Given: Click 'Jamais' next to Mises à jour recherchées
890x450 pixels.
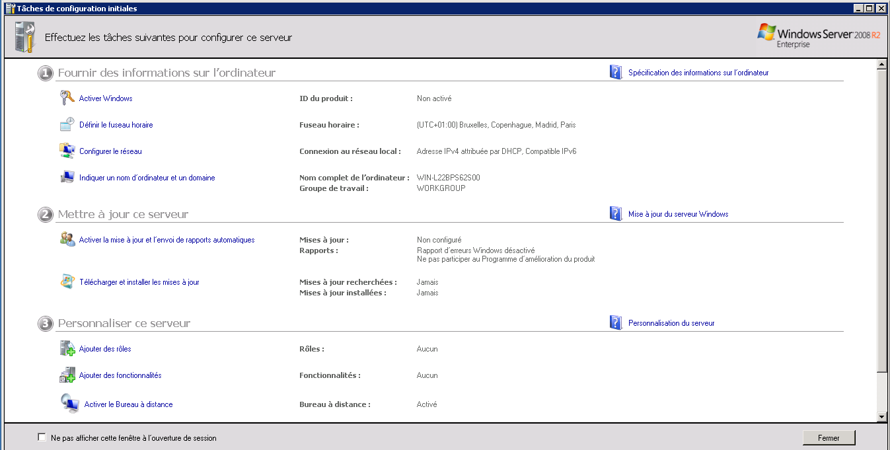Looking at the screenshot, I should coord(427,282).
